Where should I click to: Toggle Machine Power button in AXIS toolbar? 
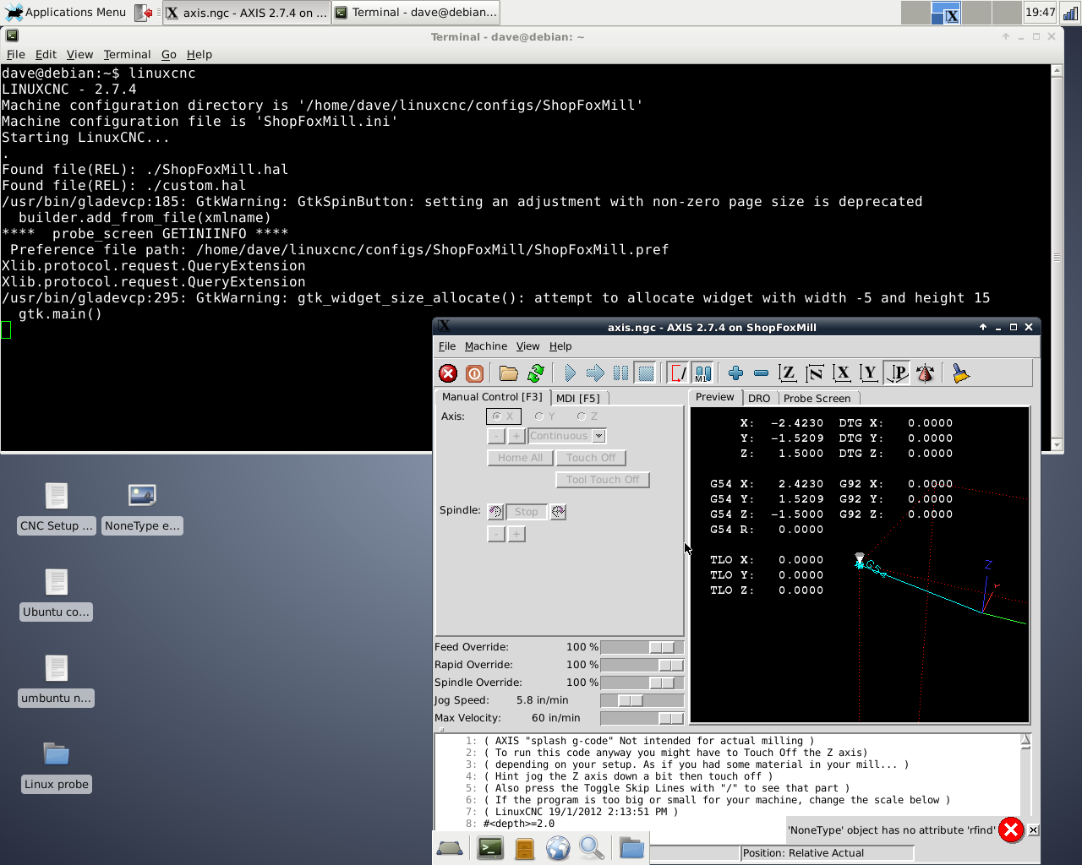tap(475, 373)
